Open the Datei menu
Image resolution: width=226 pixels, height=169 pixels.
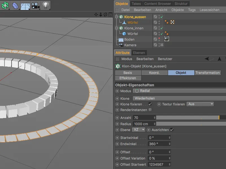(125, 10)
